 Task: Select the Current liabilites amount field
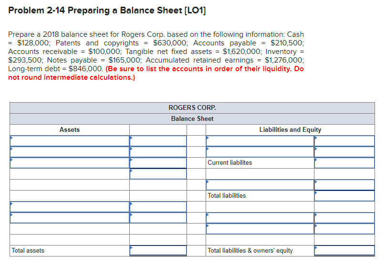344,163
